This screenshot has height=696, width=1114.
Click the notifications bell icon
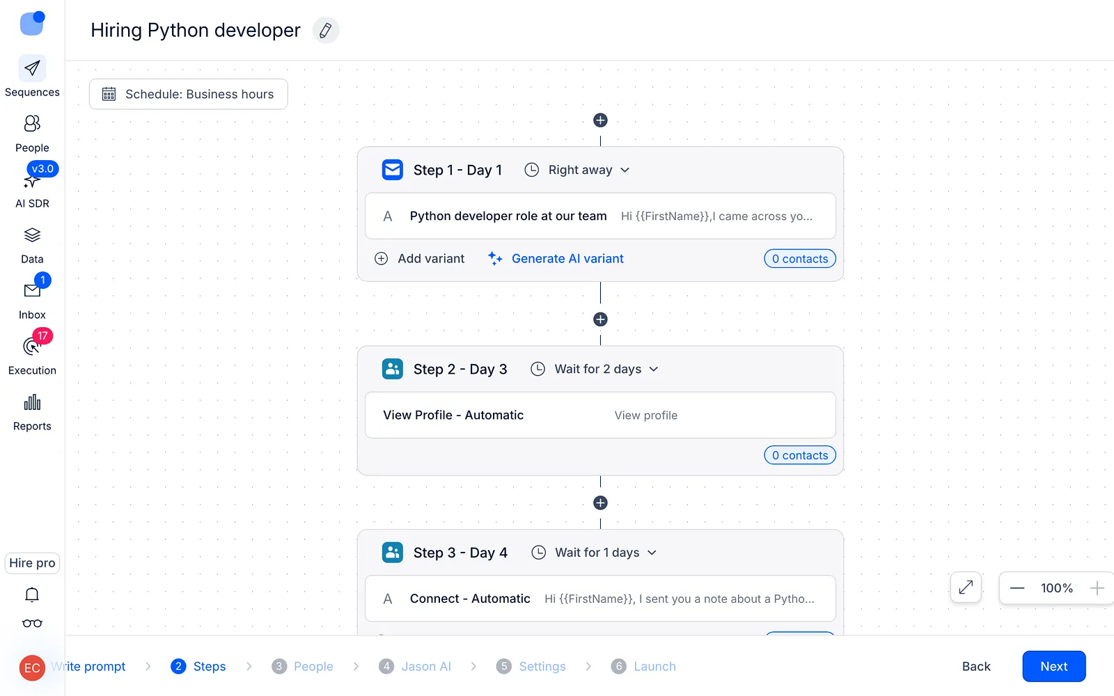(32, 594)
